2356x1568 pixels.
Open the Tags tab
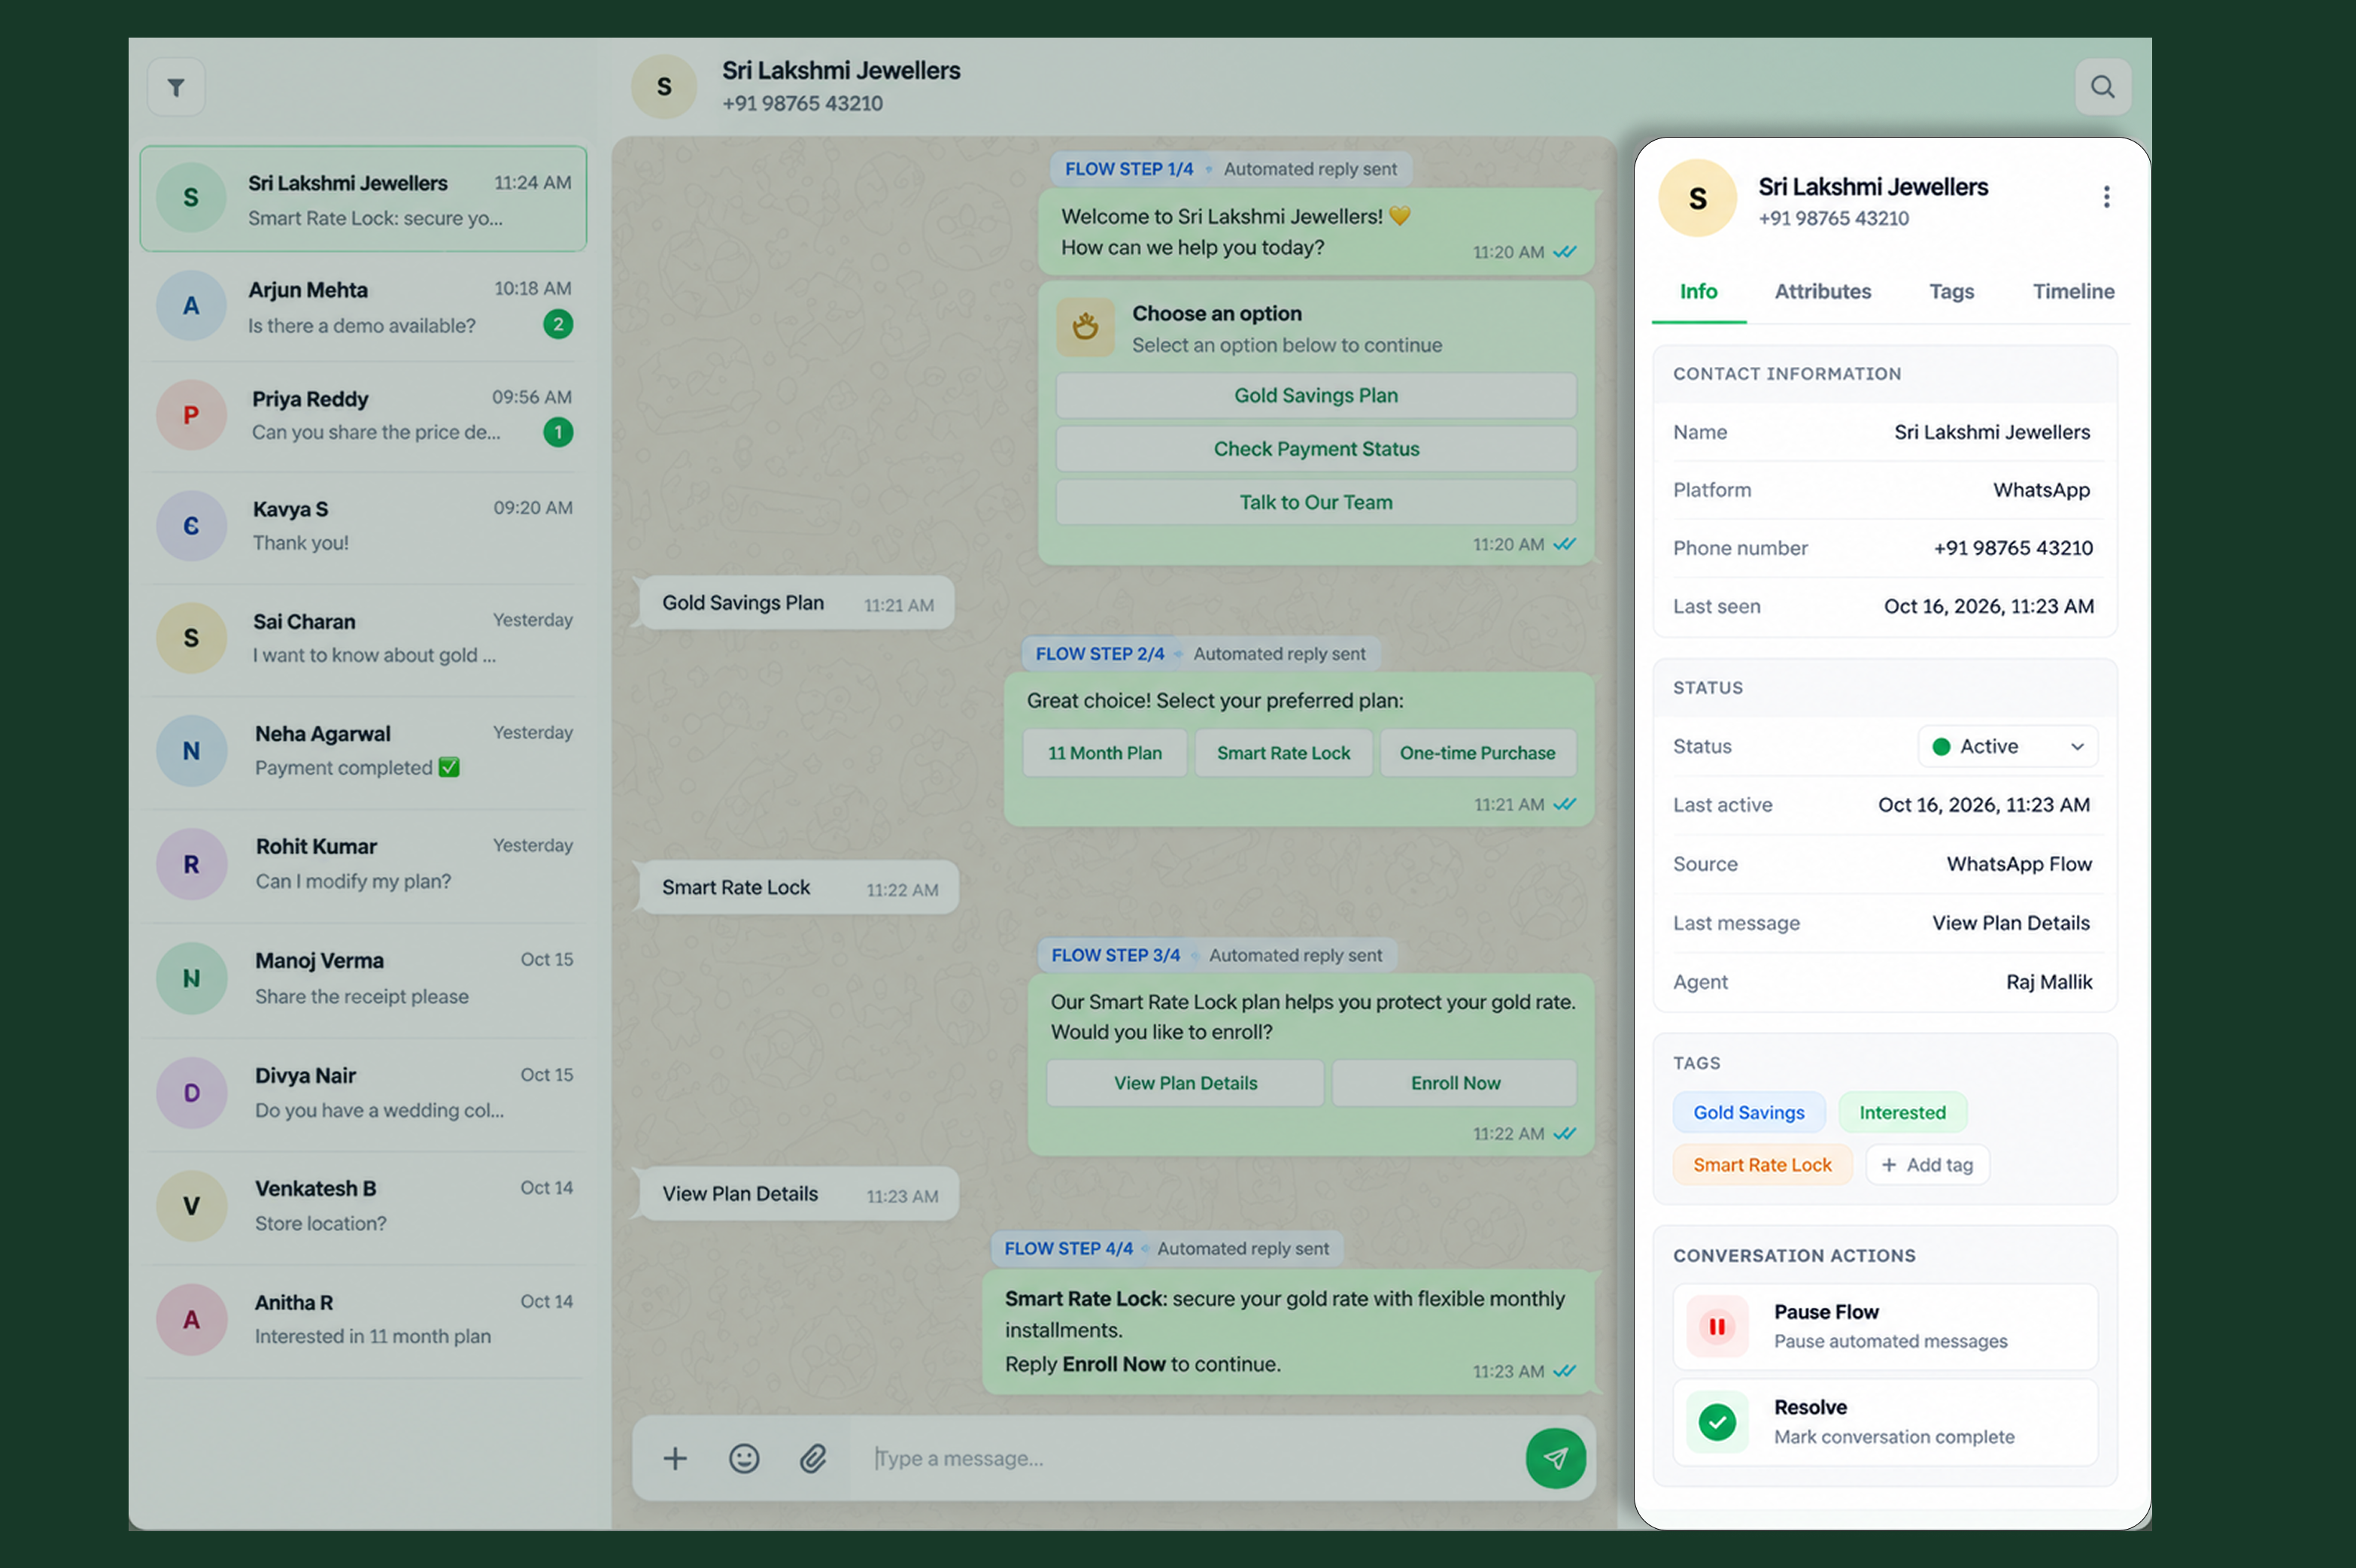(1951, 291)
